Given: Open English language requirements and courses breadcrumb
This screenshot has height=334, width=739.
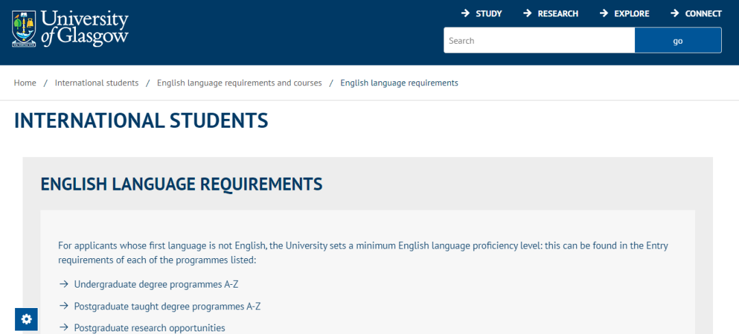Looking at the screenshot, I should 239,83.
